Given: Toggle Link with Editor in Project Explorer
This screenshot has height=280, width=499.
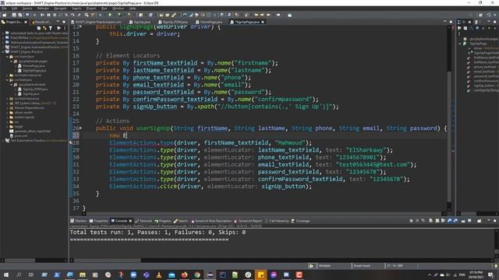Looking at the screenshot, I should (44, 28).
